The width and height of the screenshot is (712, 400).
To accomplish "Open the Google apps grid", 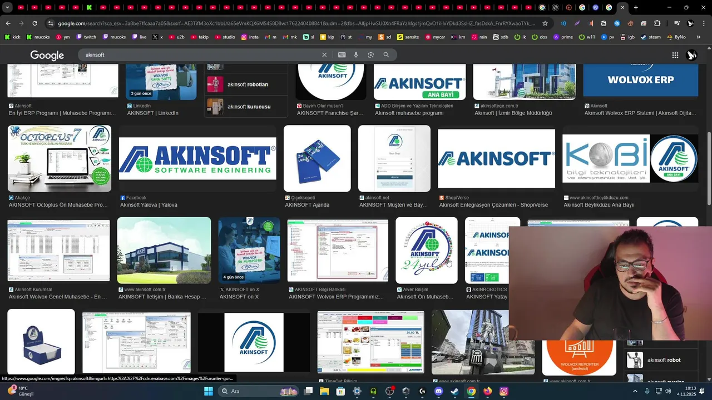I will click(x=675, y=55).
